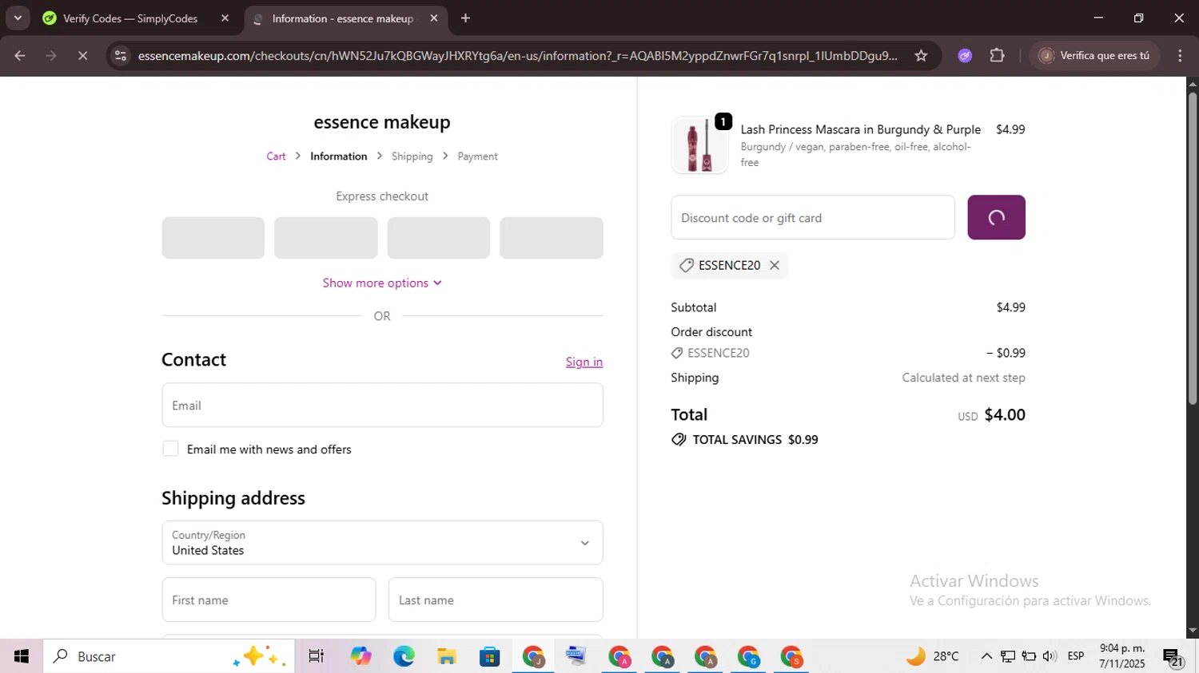Open the network status tray icon
The width and height of the screenshot is (1199, 673).
(1008, 656)
